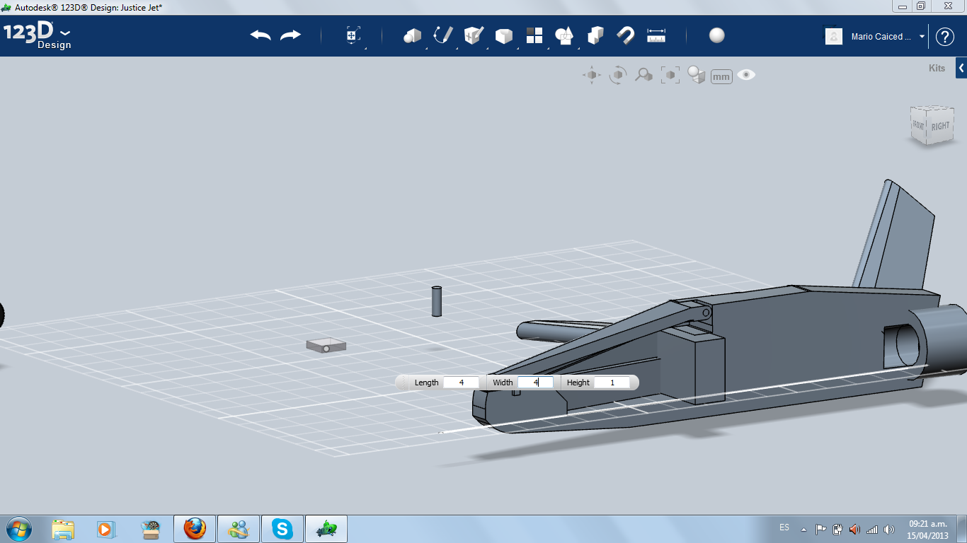The height and width of the screenshot is (543, 967).
Task: Open the Transform tools menu
Action: coord(353,35)
